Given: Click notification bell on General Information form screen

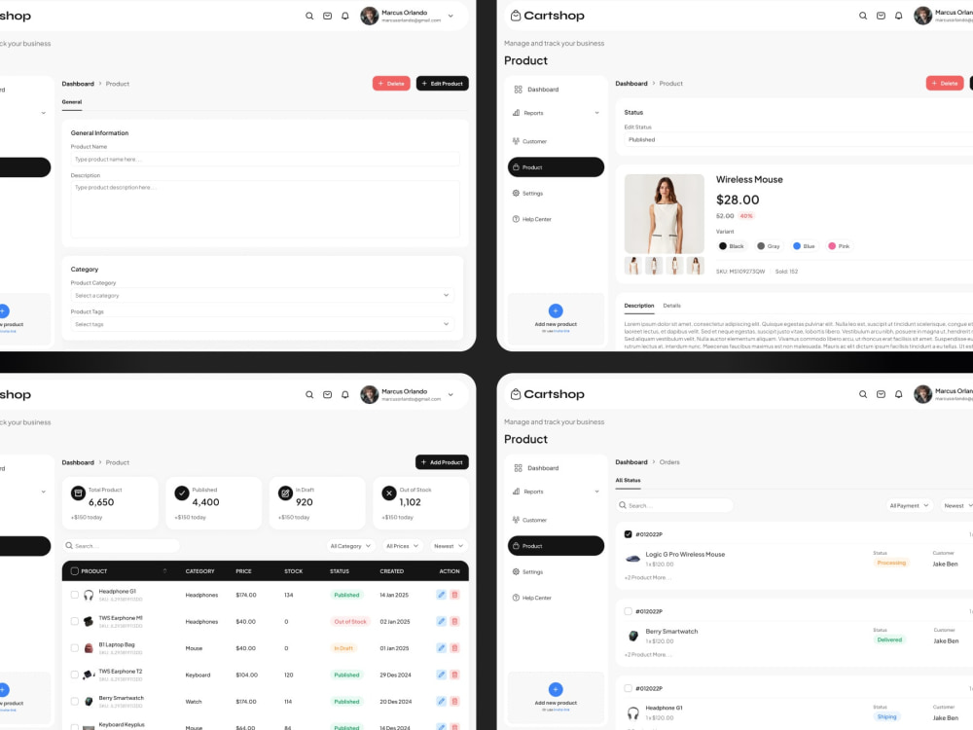Looking at the screenshot, I should click(345, 17).
